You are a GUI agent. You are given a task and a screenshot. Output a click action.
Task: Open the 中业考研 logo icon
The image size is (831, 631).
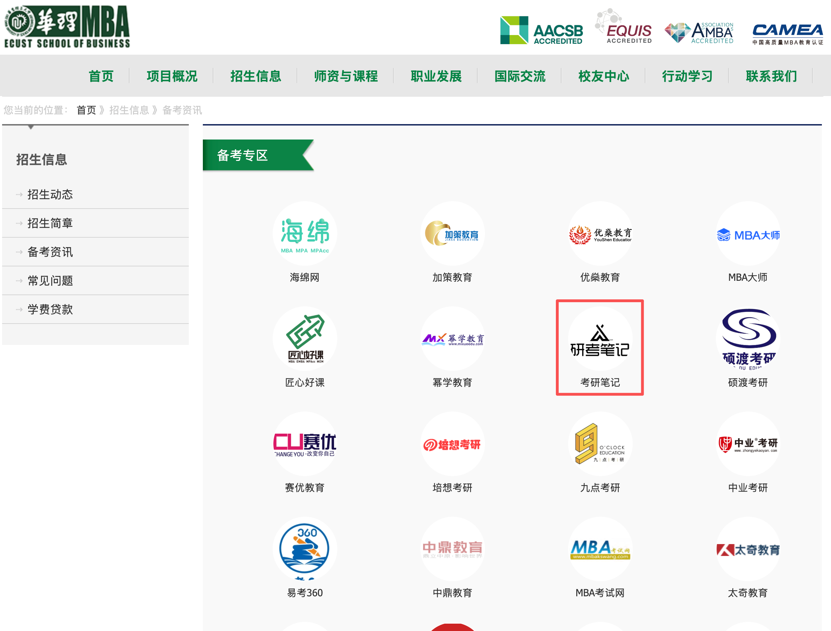click(x=748, y=444)
